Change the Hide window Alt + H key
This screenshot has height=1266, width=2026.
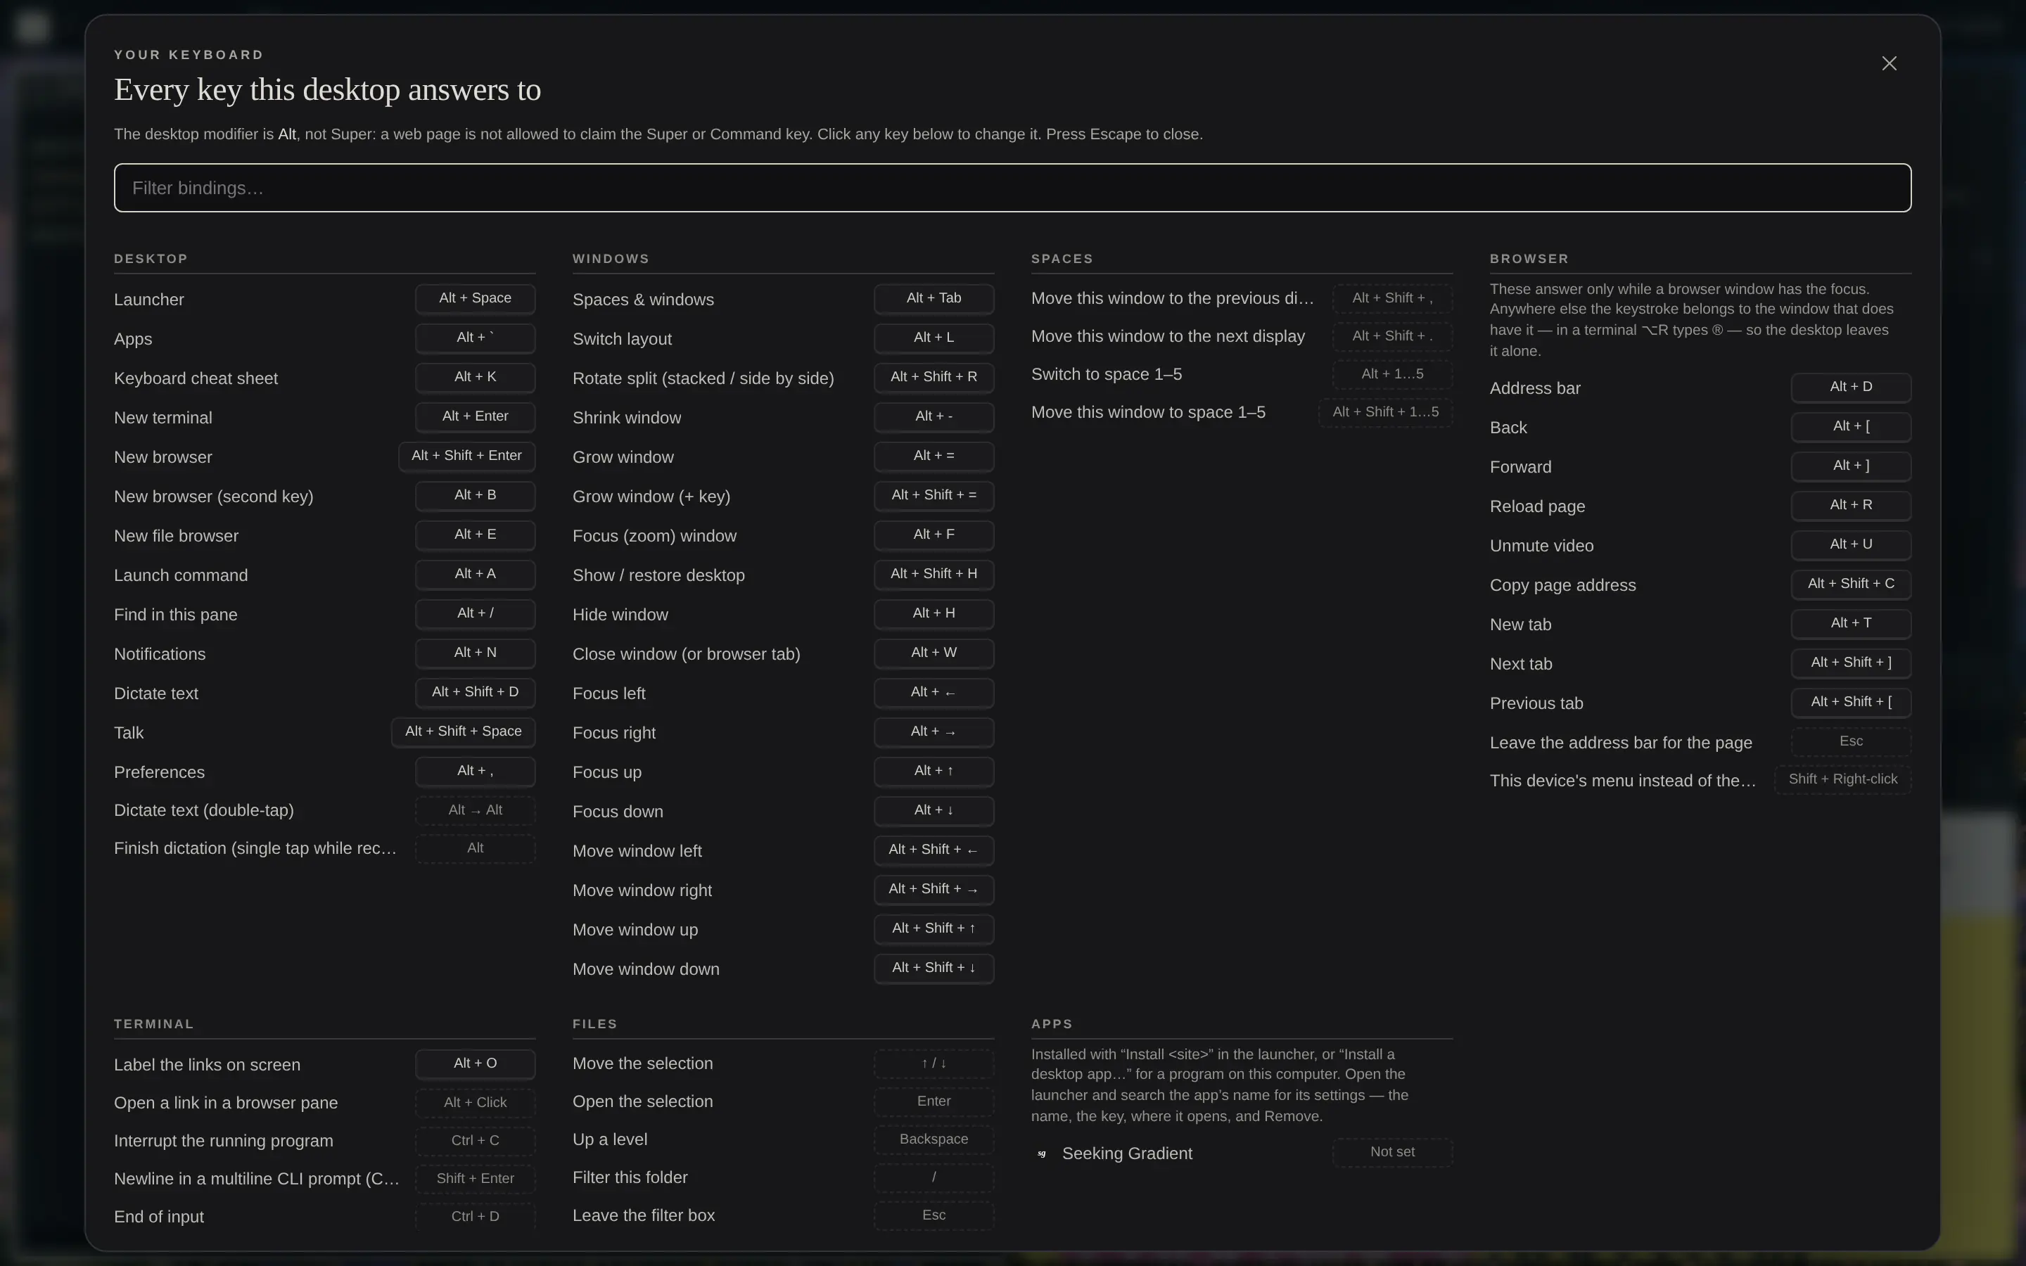(x=934, y=613)
